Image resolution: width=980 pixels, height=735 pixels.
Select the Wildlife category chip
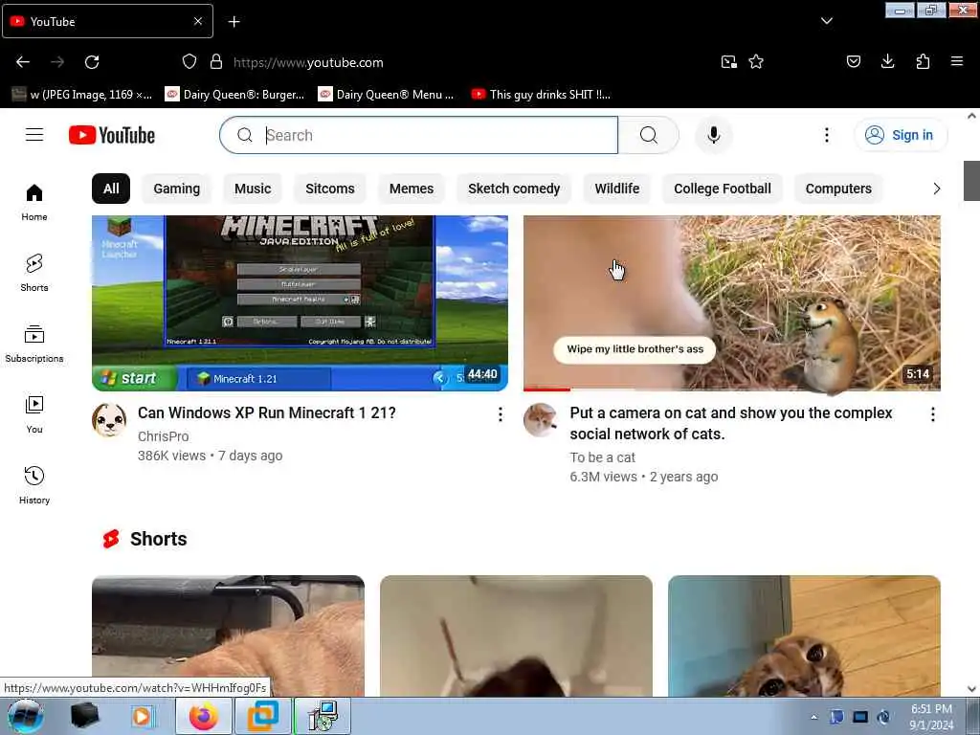point(617,189)
